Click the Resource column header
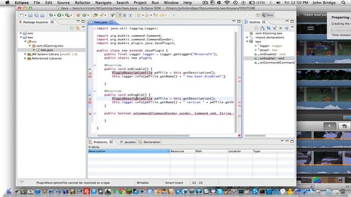 [183, 151]
